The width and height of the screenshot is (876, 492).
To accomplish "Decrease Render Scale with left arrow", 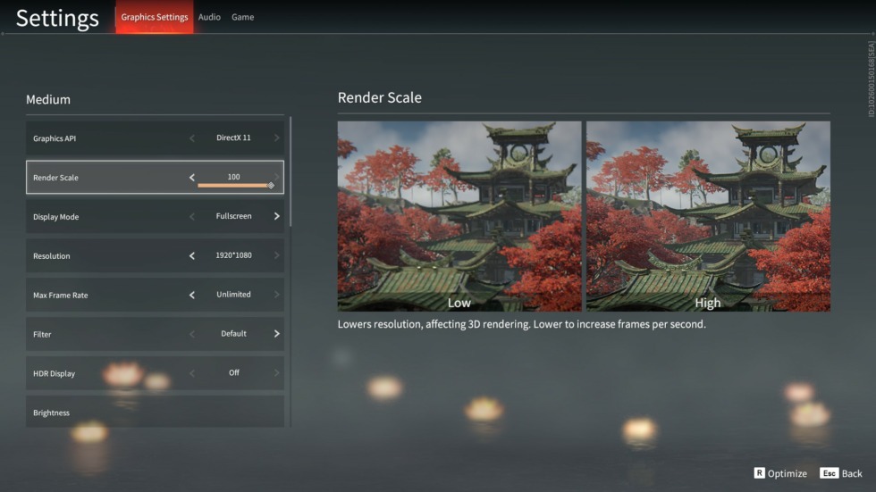I will point(192,178).
